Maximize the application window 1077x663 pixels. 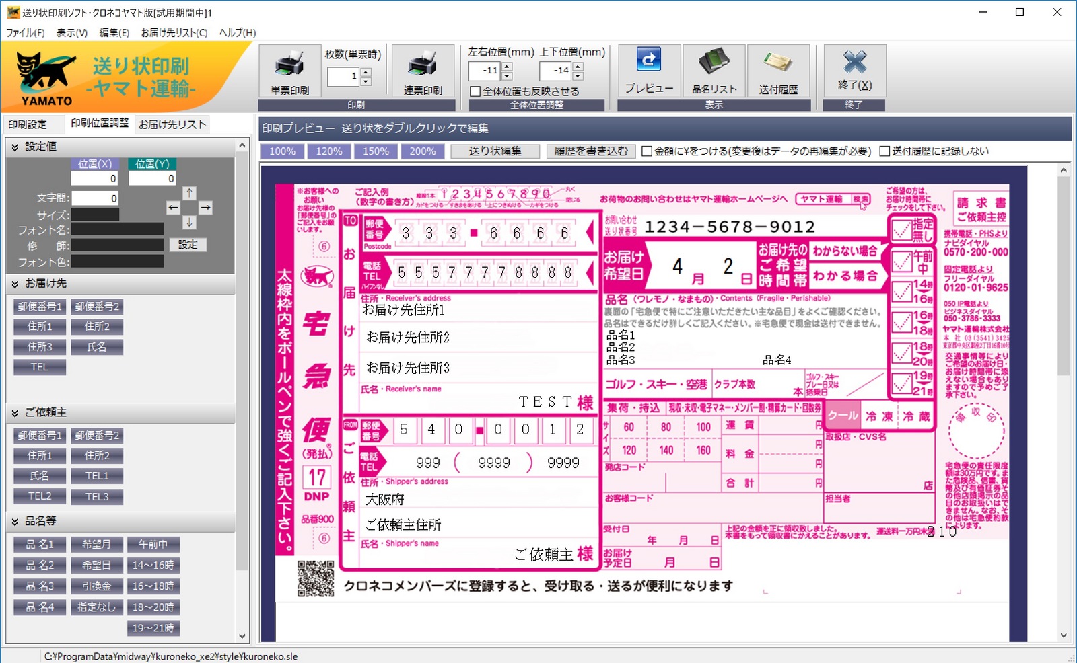1020,12
